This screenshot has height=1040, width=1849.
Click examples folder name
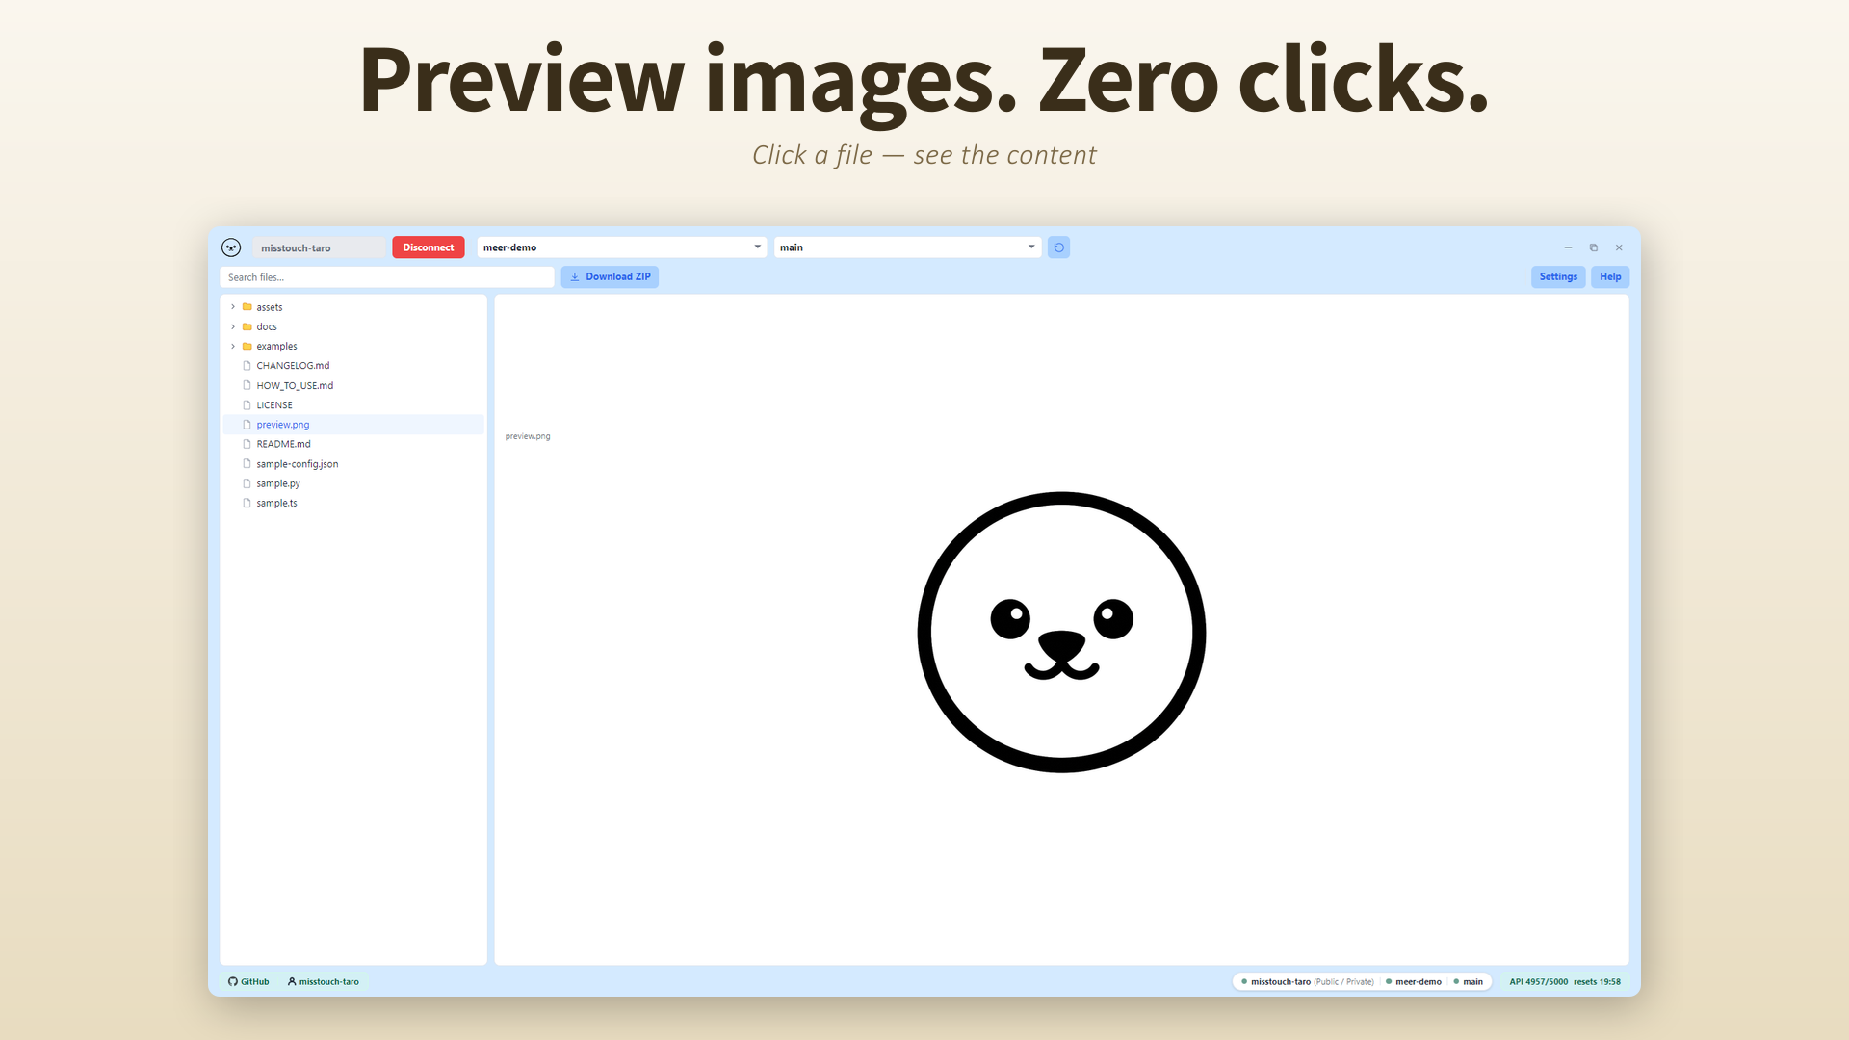[x=276, y=347]
